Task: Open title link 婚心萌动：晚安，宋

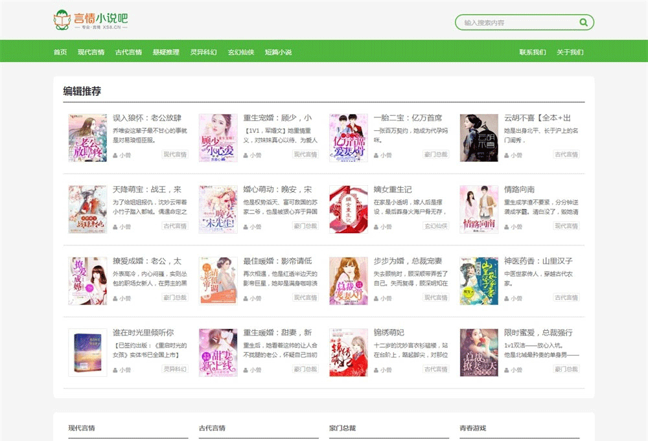Action: coord(277,189)
